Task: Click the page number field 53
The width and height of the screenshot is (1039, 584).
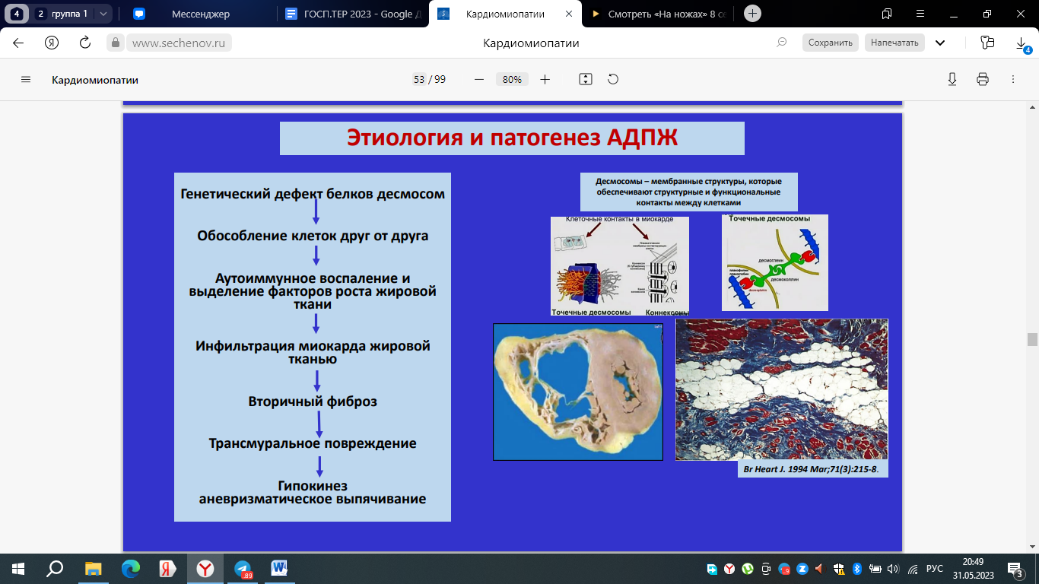Action: (x=419, y=79)
